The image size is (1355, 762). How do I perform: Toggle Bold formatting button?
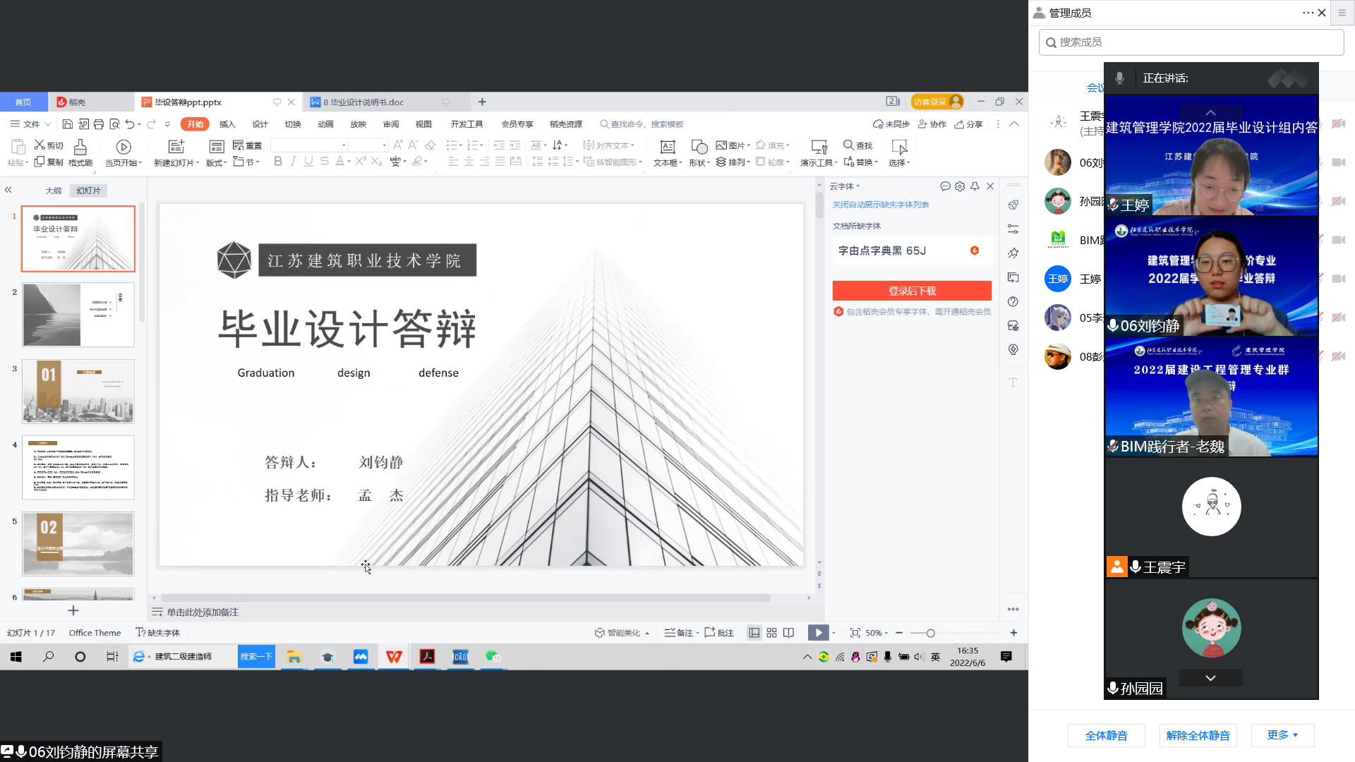[x=277, y=162]
